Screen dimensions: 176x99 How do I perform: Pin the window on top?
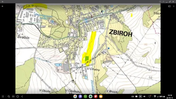coord(163,2)
